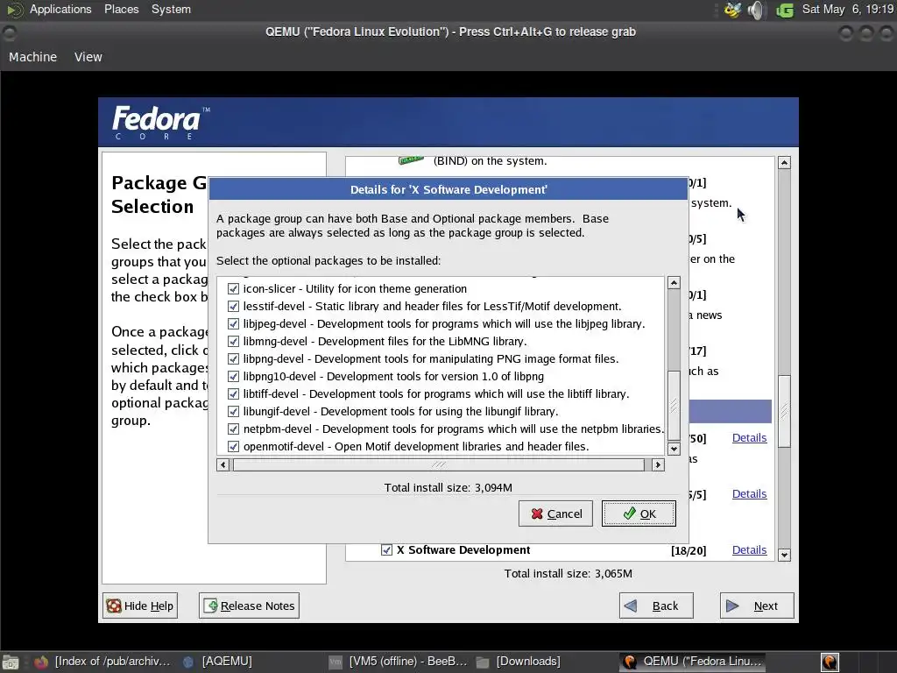Uncheck libpng-devel package
The image size is (897, 673).
(x=233, y=358)
